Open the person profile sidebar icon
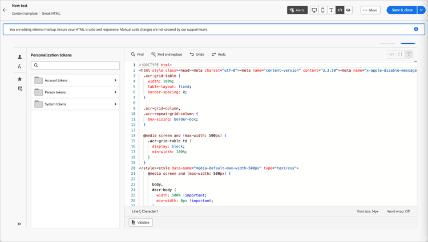The image size is (428, 242). pyautogui.click(x=19, y=57)
